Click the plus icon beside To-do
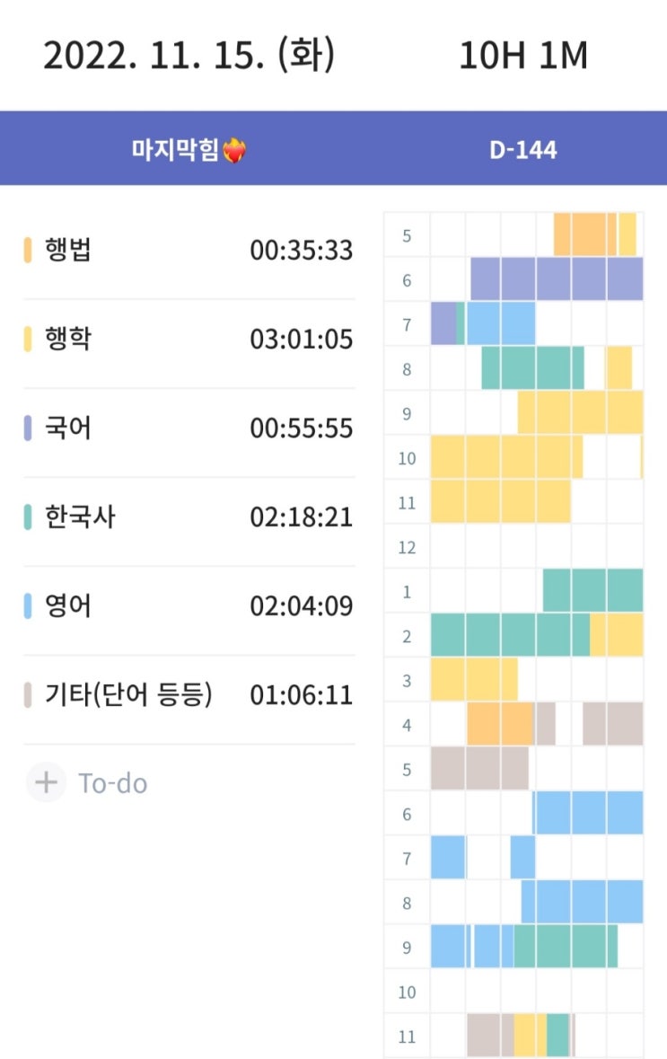667x1059 pixels. tap(45, 783)
